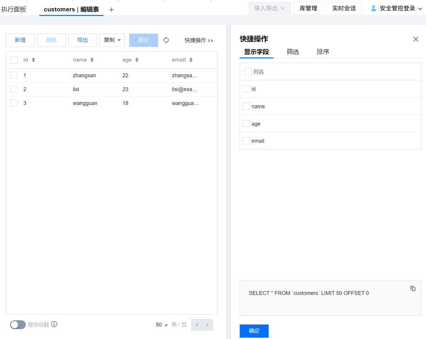The image size is (426, 339).
Task: Toggle the 显示总数 switch
Action: pyautogui.click(x=18, y=324)
